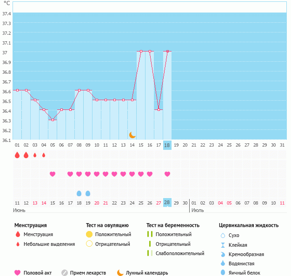291x276 pixels.
Task: Click the blue fluid drop on day 09
Action: point(88,193)
